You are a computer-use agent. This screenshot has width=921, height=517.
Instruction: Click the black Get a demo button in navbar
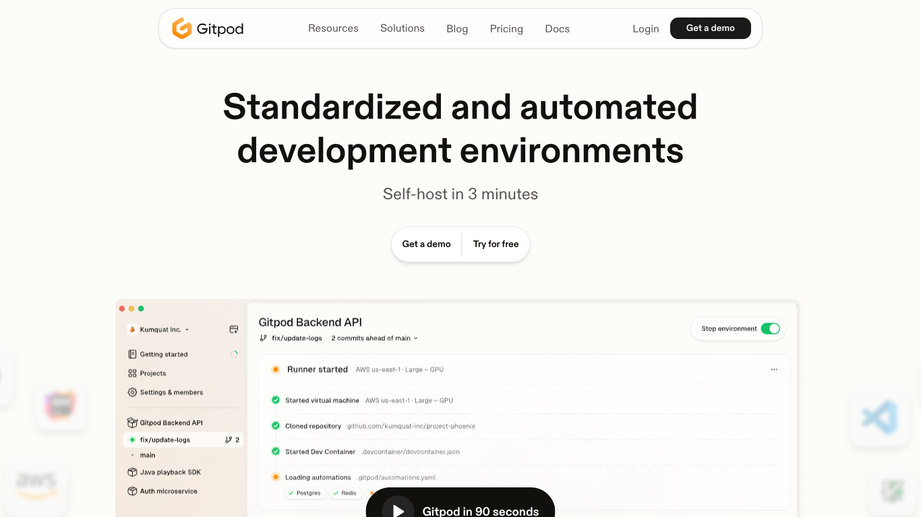click(x=711, y=28)
